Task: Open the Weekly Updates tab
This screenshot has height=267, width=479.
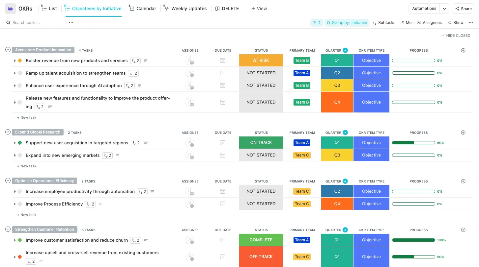Action: 185,9
